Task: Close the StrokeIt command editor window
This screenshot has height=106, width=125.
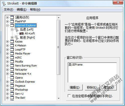Action: 118,2
